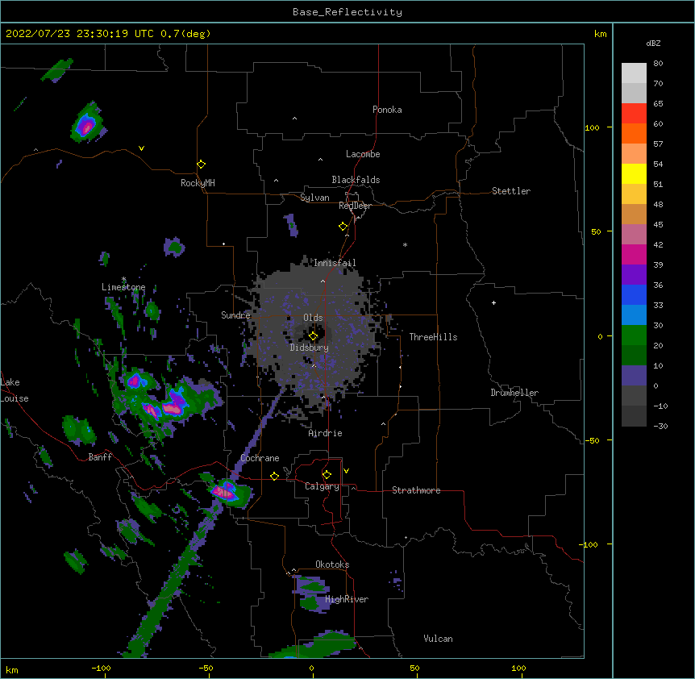
Task: Click the yellow marker south of Cochrane
Action: coord(274,477)
